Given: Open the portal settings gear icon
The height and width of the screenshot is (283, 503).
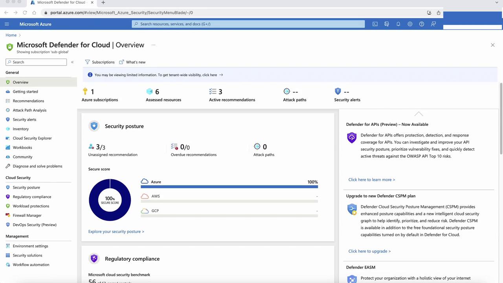Looking at the screenshot, I should (410, 24).
